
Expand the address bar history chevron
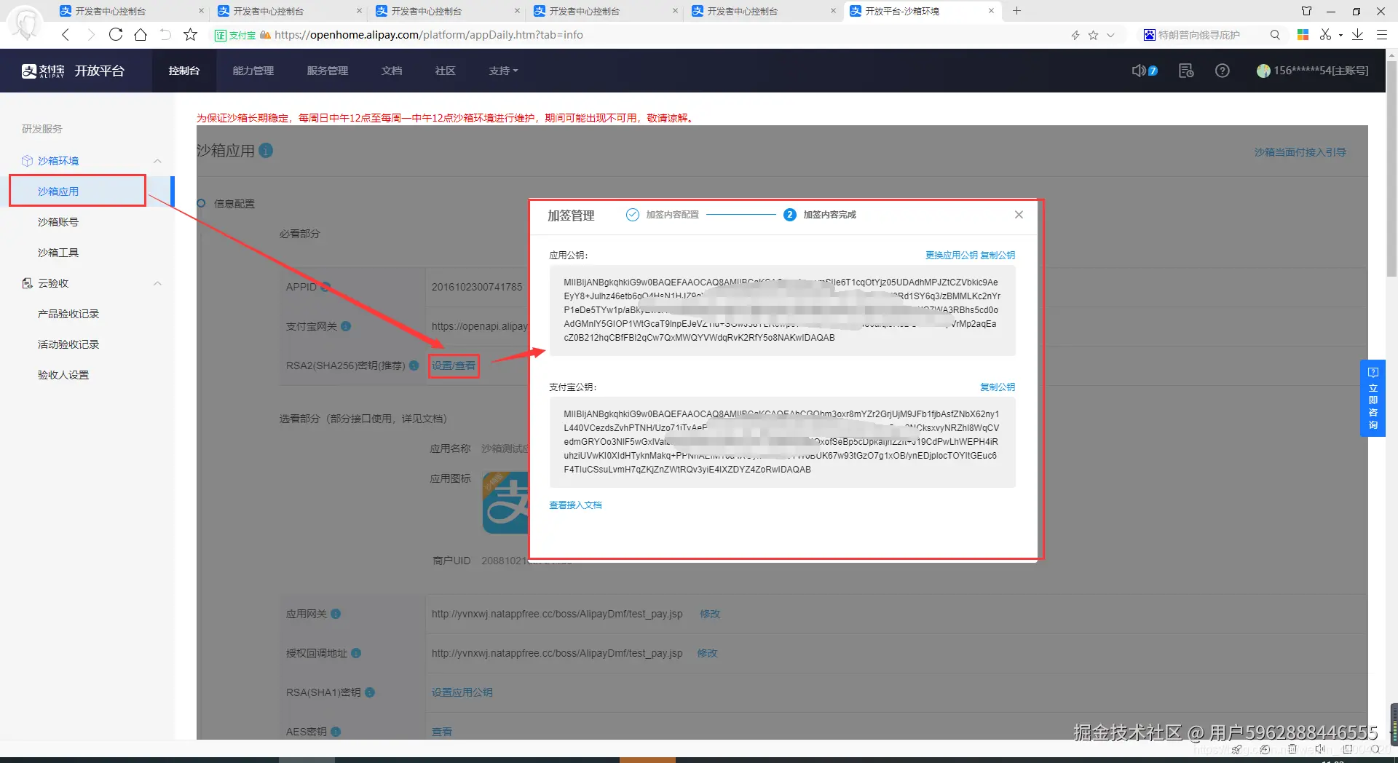(x=1110, y=35)
